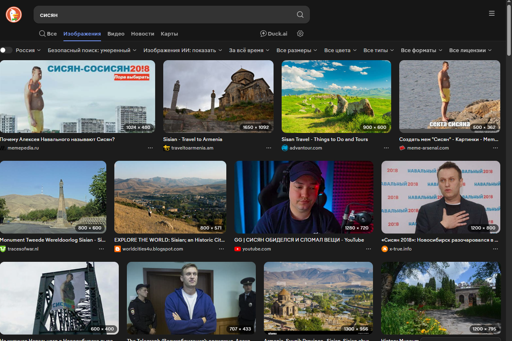
Task: Switch to Карты tab
Action: pyautogui.click(x=169, y=34)
